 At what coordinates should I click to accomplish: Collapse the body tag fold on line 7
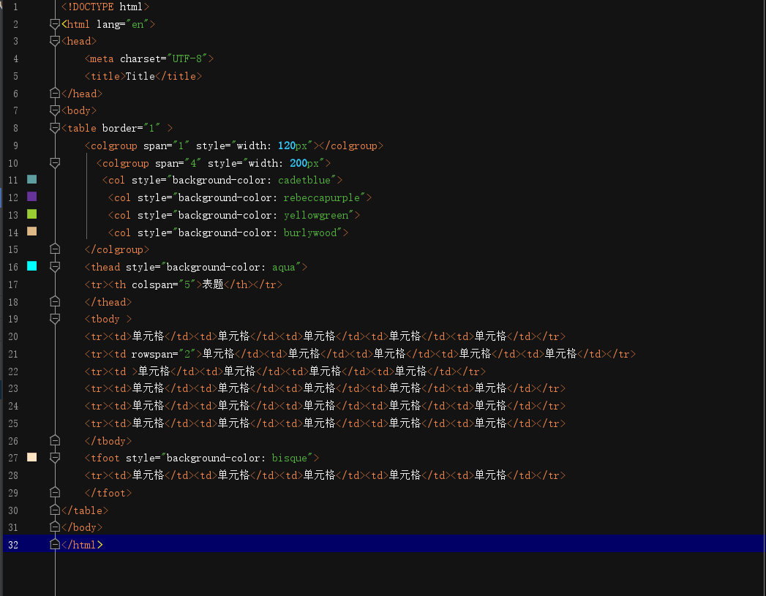(x=55, y=111)
